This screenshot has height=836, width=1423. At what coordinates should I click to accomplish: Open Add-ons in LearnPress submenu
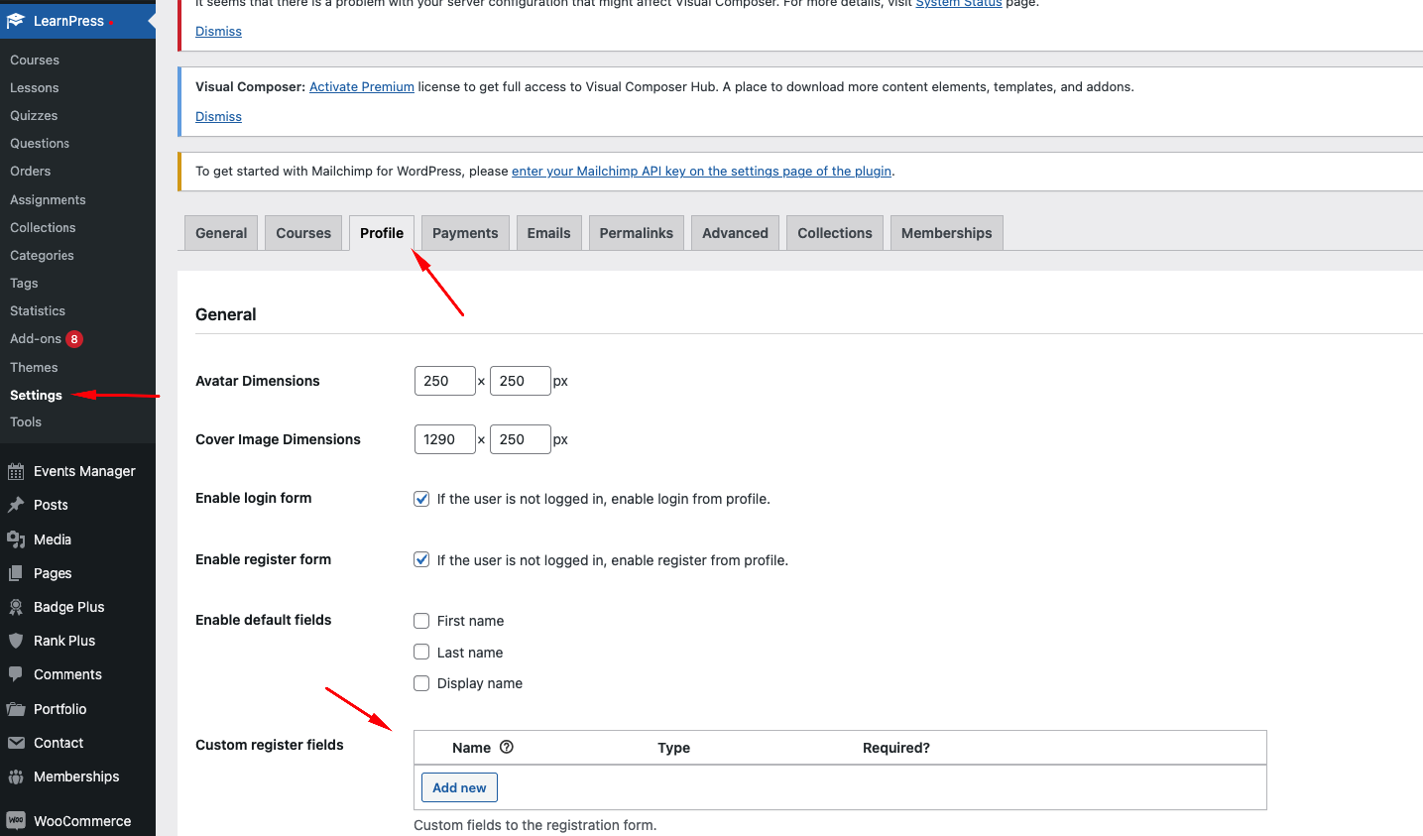point(36,338)
